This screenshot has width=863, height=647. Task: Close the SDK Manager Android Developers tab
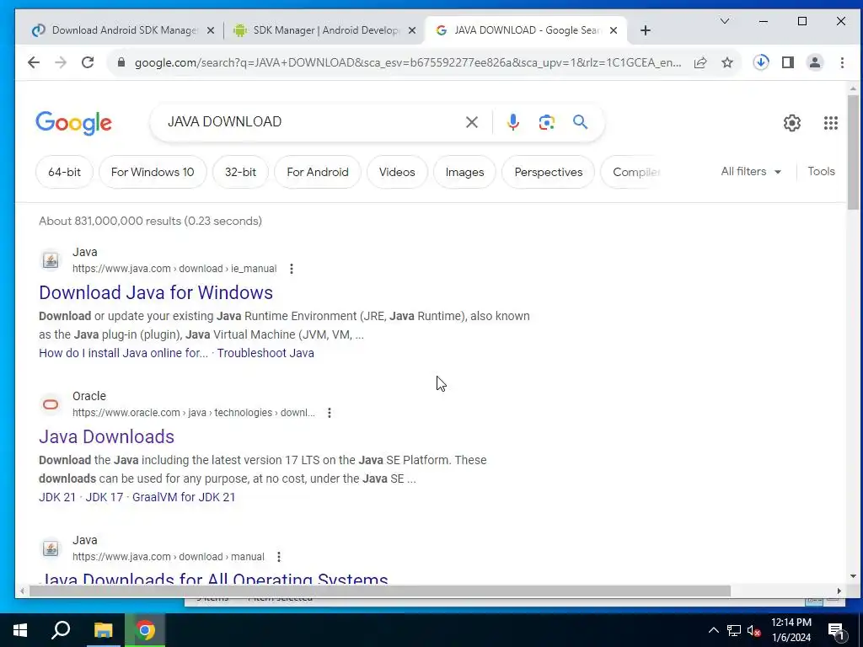pos(411,31)
